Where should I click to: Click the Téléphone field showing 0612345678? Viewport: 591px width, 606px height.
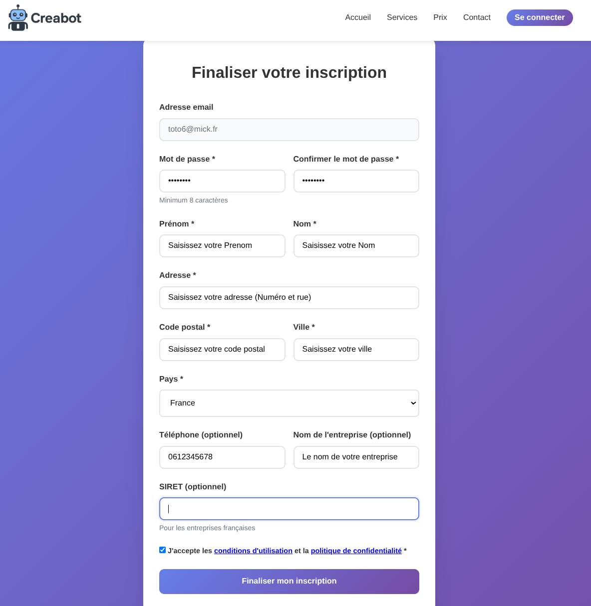tap(222, 457)
